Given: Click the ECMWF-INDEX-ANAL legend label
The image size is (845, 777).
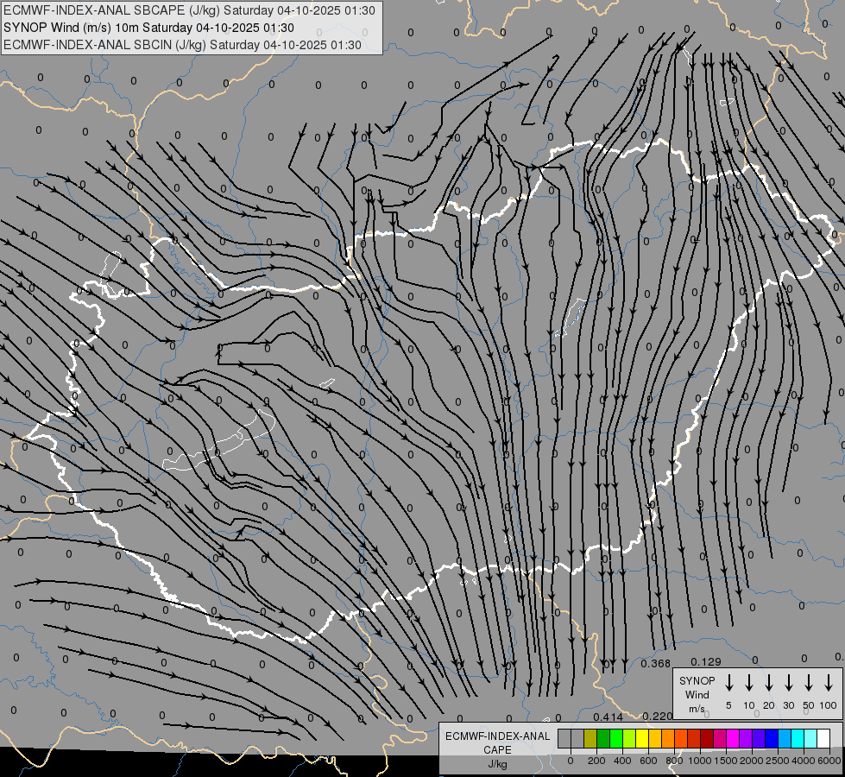Looking at the screenshot, I should 497,736.
